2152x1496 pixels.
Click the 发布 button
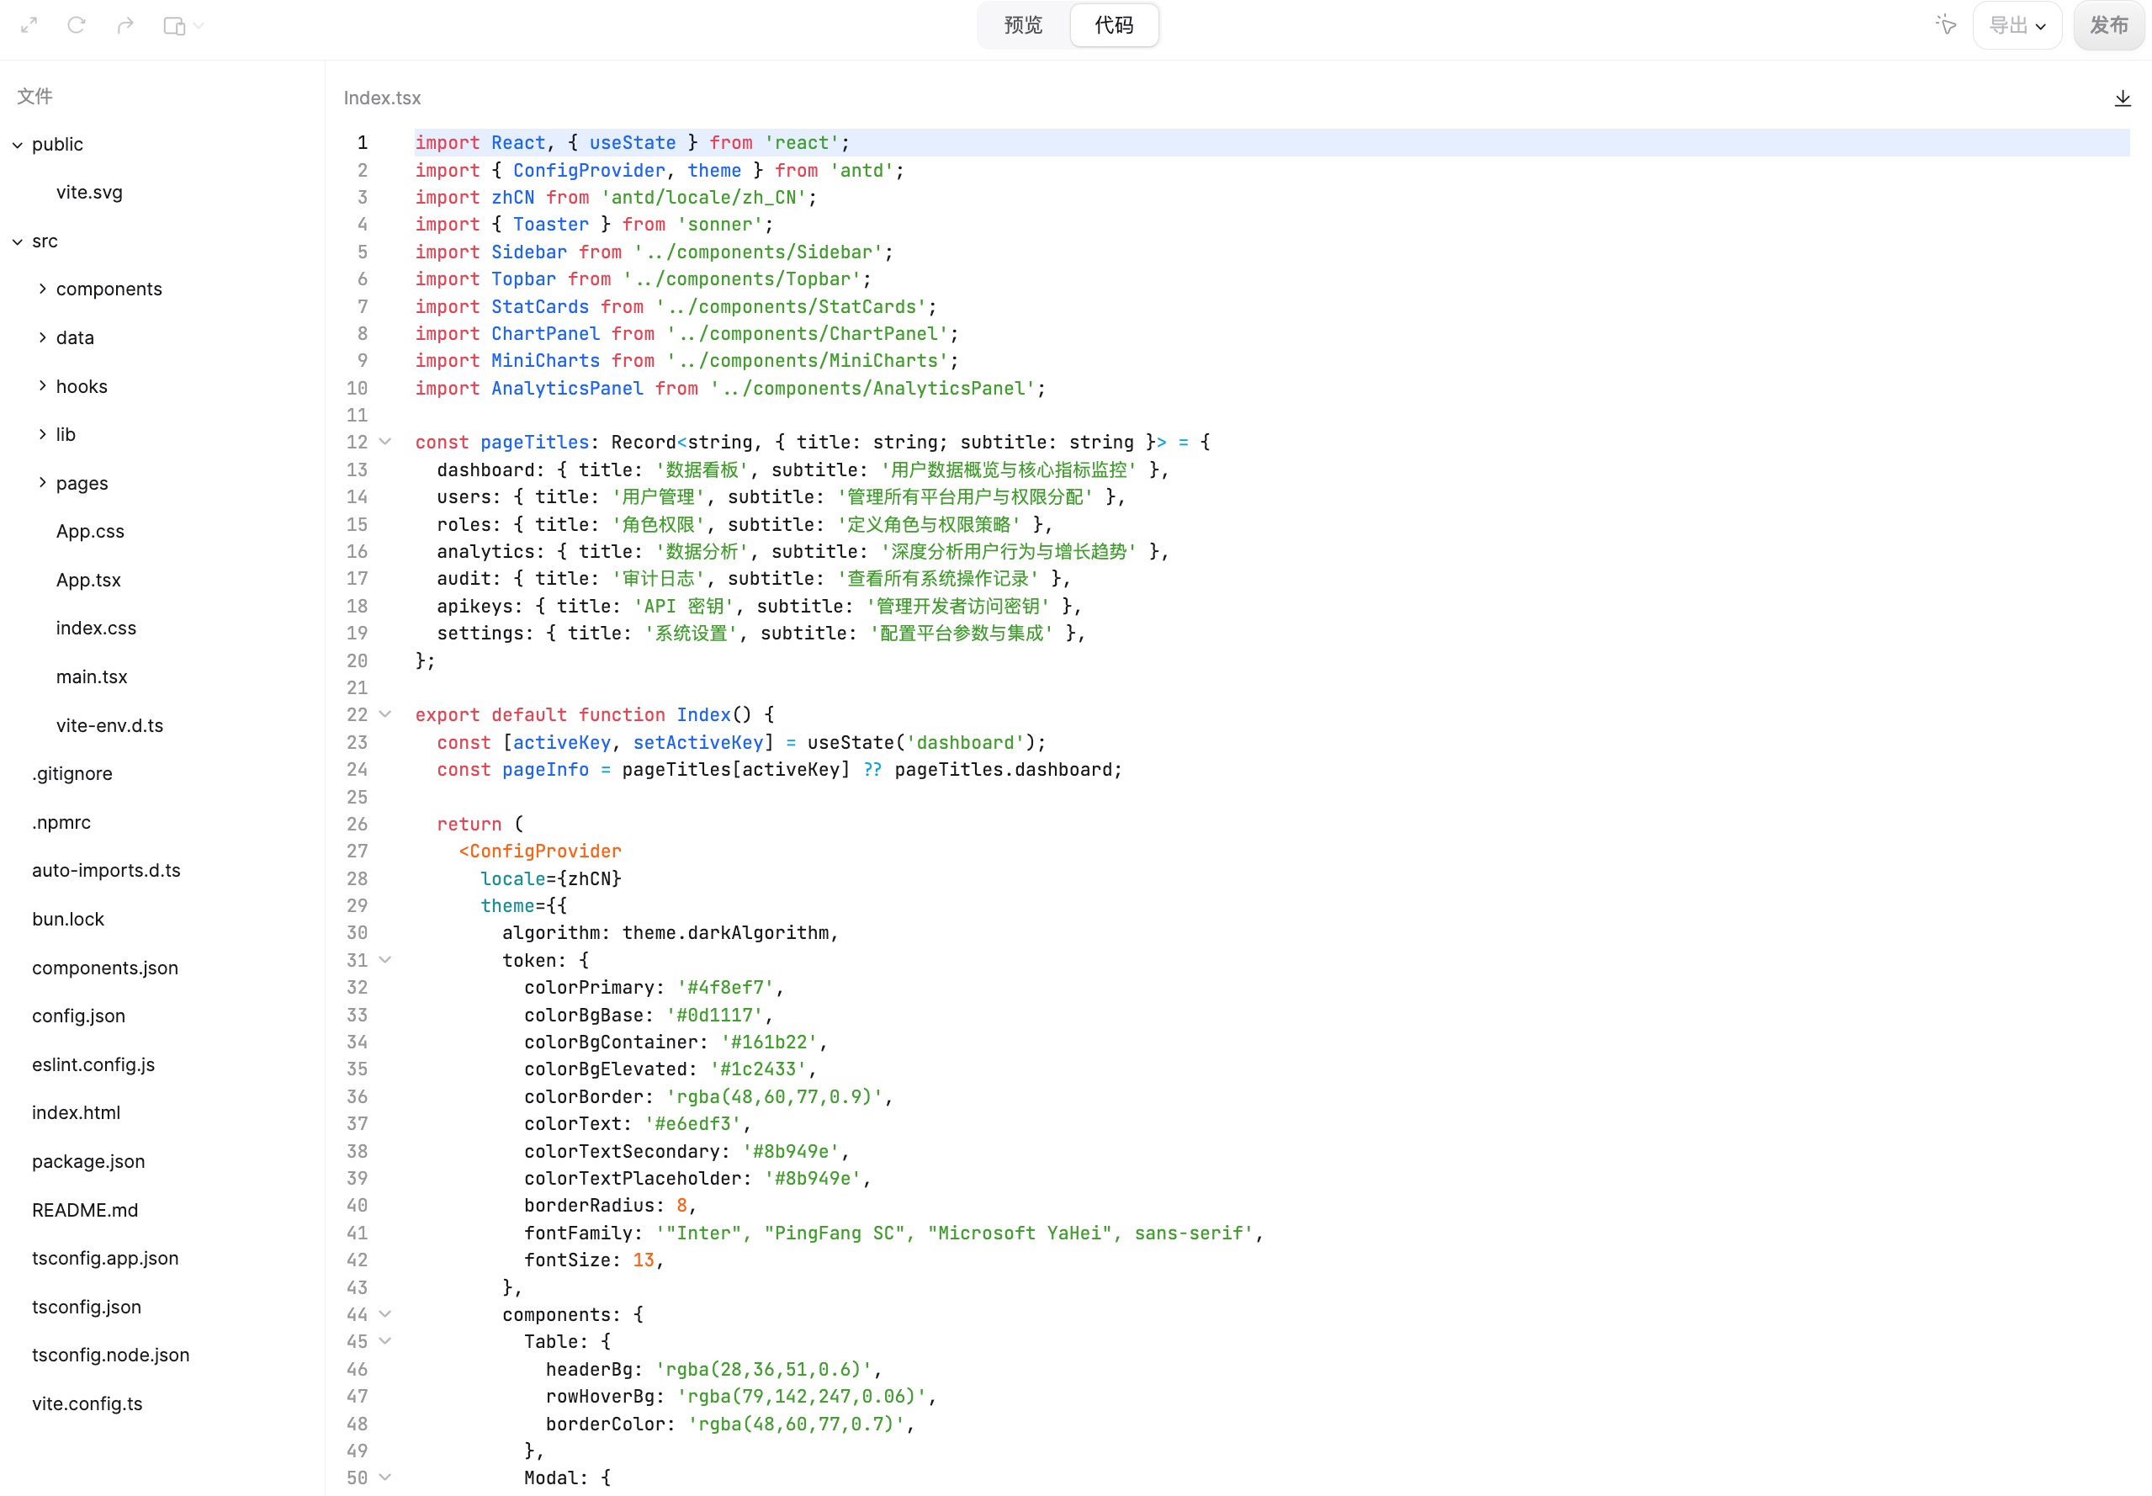2109,25
